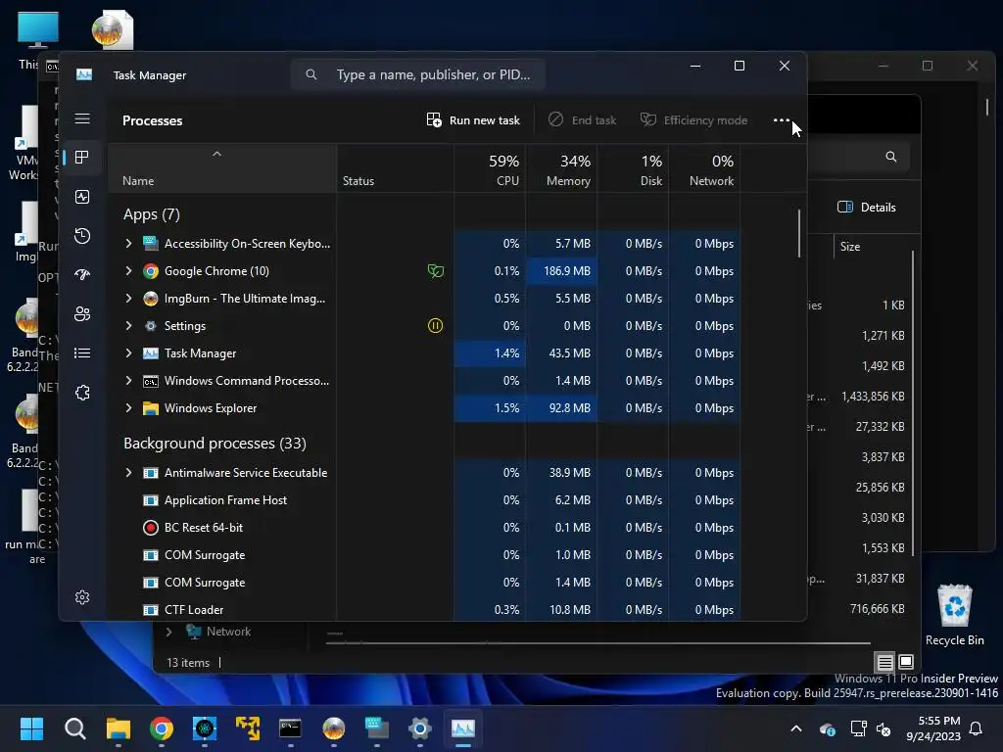The height and width of the screenshot is (752, 1003).
Task: Expand the Windows Command Processor row
Action: [128, 381]
